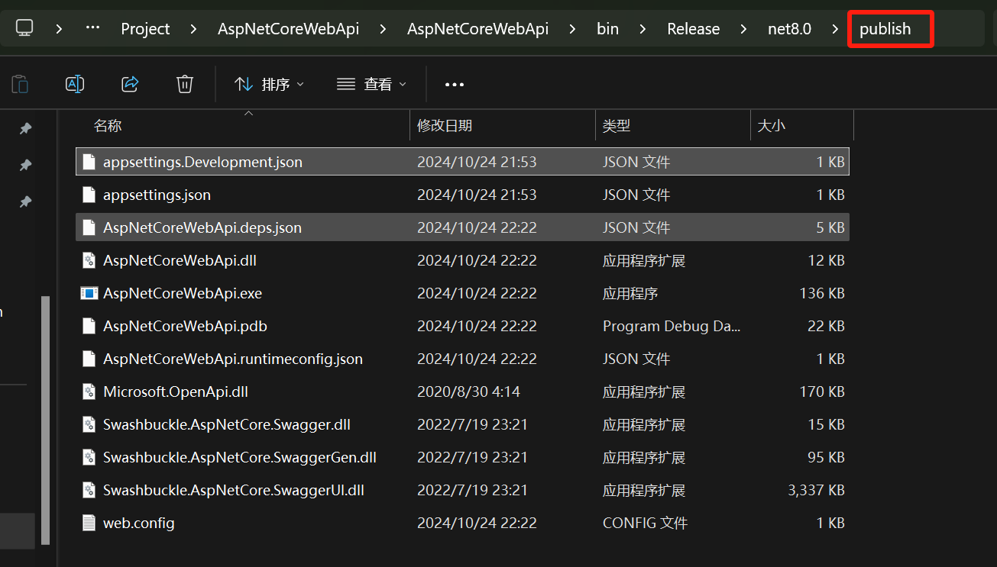
Task: Click the icon of Swashbuckle.AspNetCore.Swagger.dll
Action: tap(89, 424)
